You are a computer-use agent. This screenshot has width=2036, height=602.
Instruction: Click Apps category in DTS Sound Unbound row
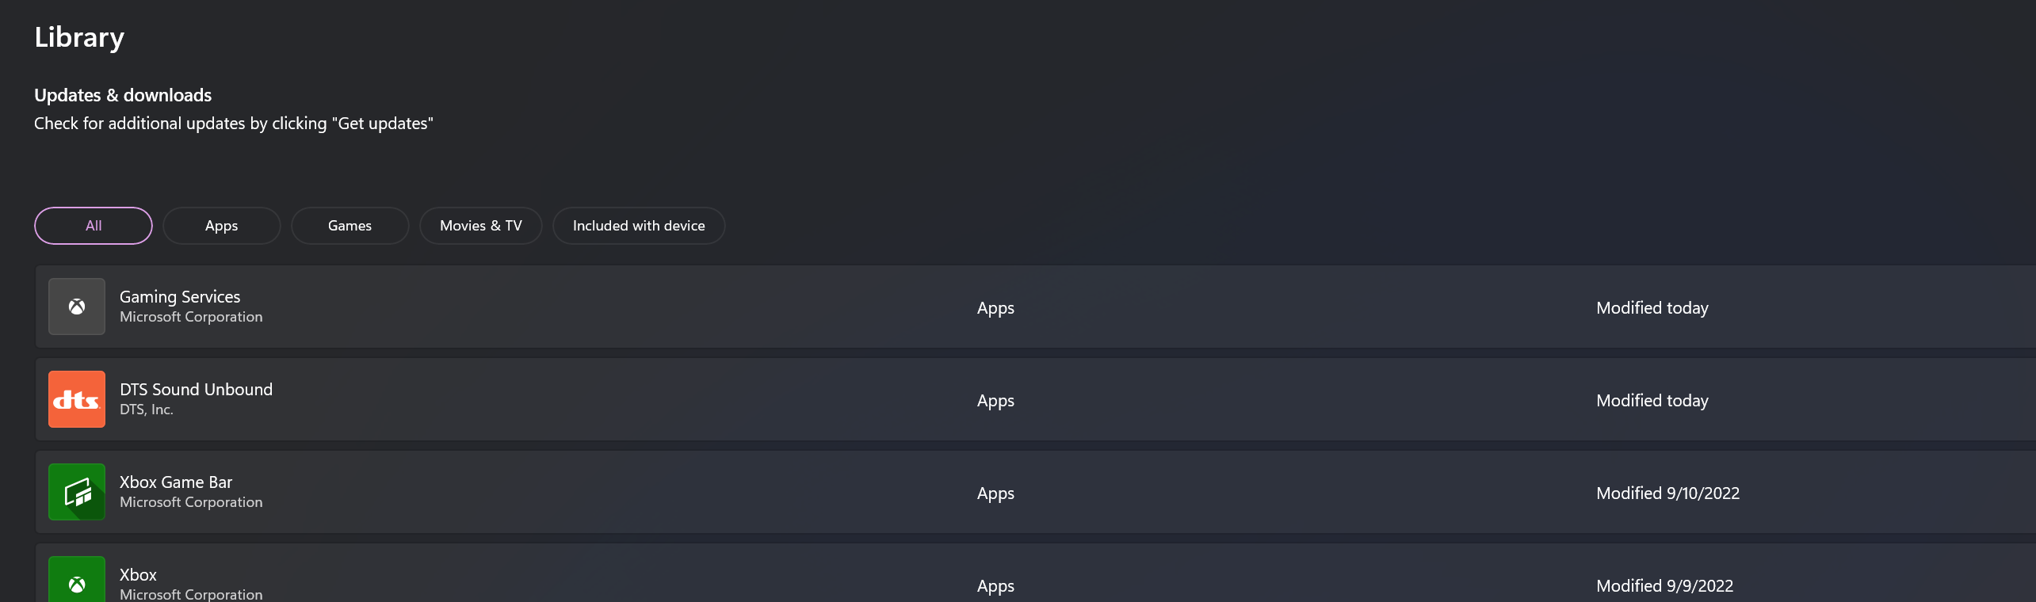point(995,400)
